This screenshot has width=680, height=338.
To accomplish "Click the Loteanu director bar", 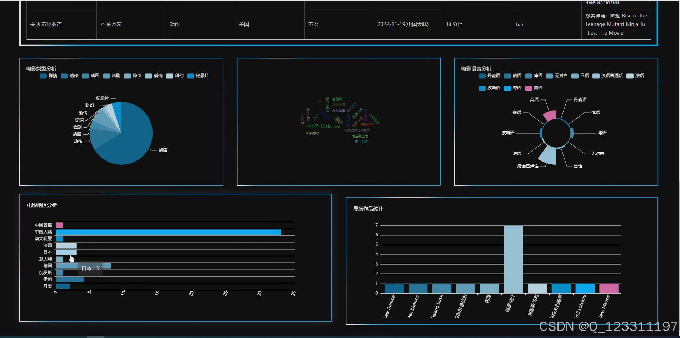I will [585, 288].
